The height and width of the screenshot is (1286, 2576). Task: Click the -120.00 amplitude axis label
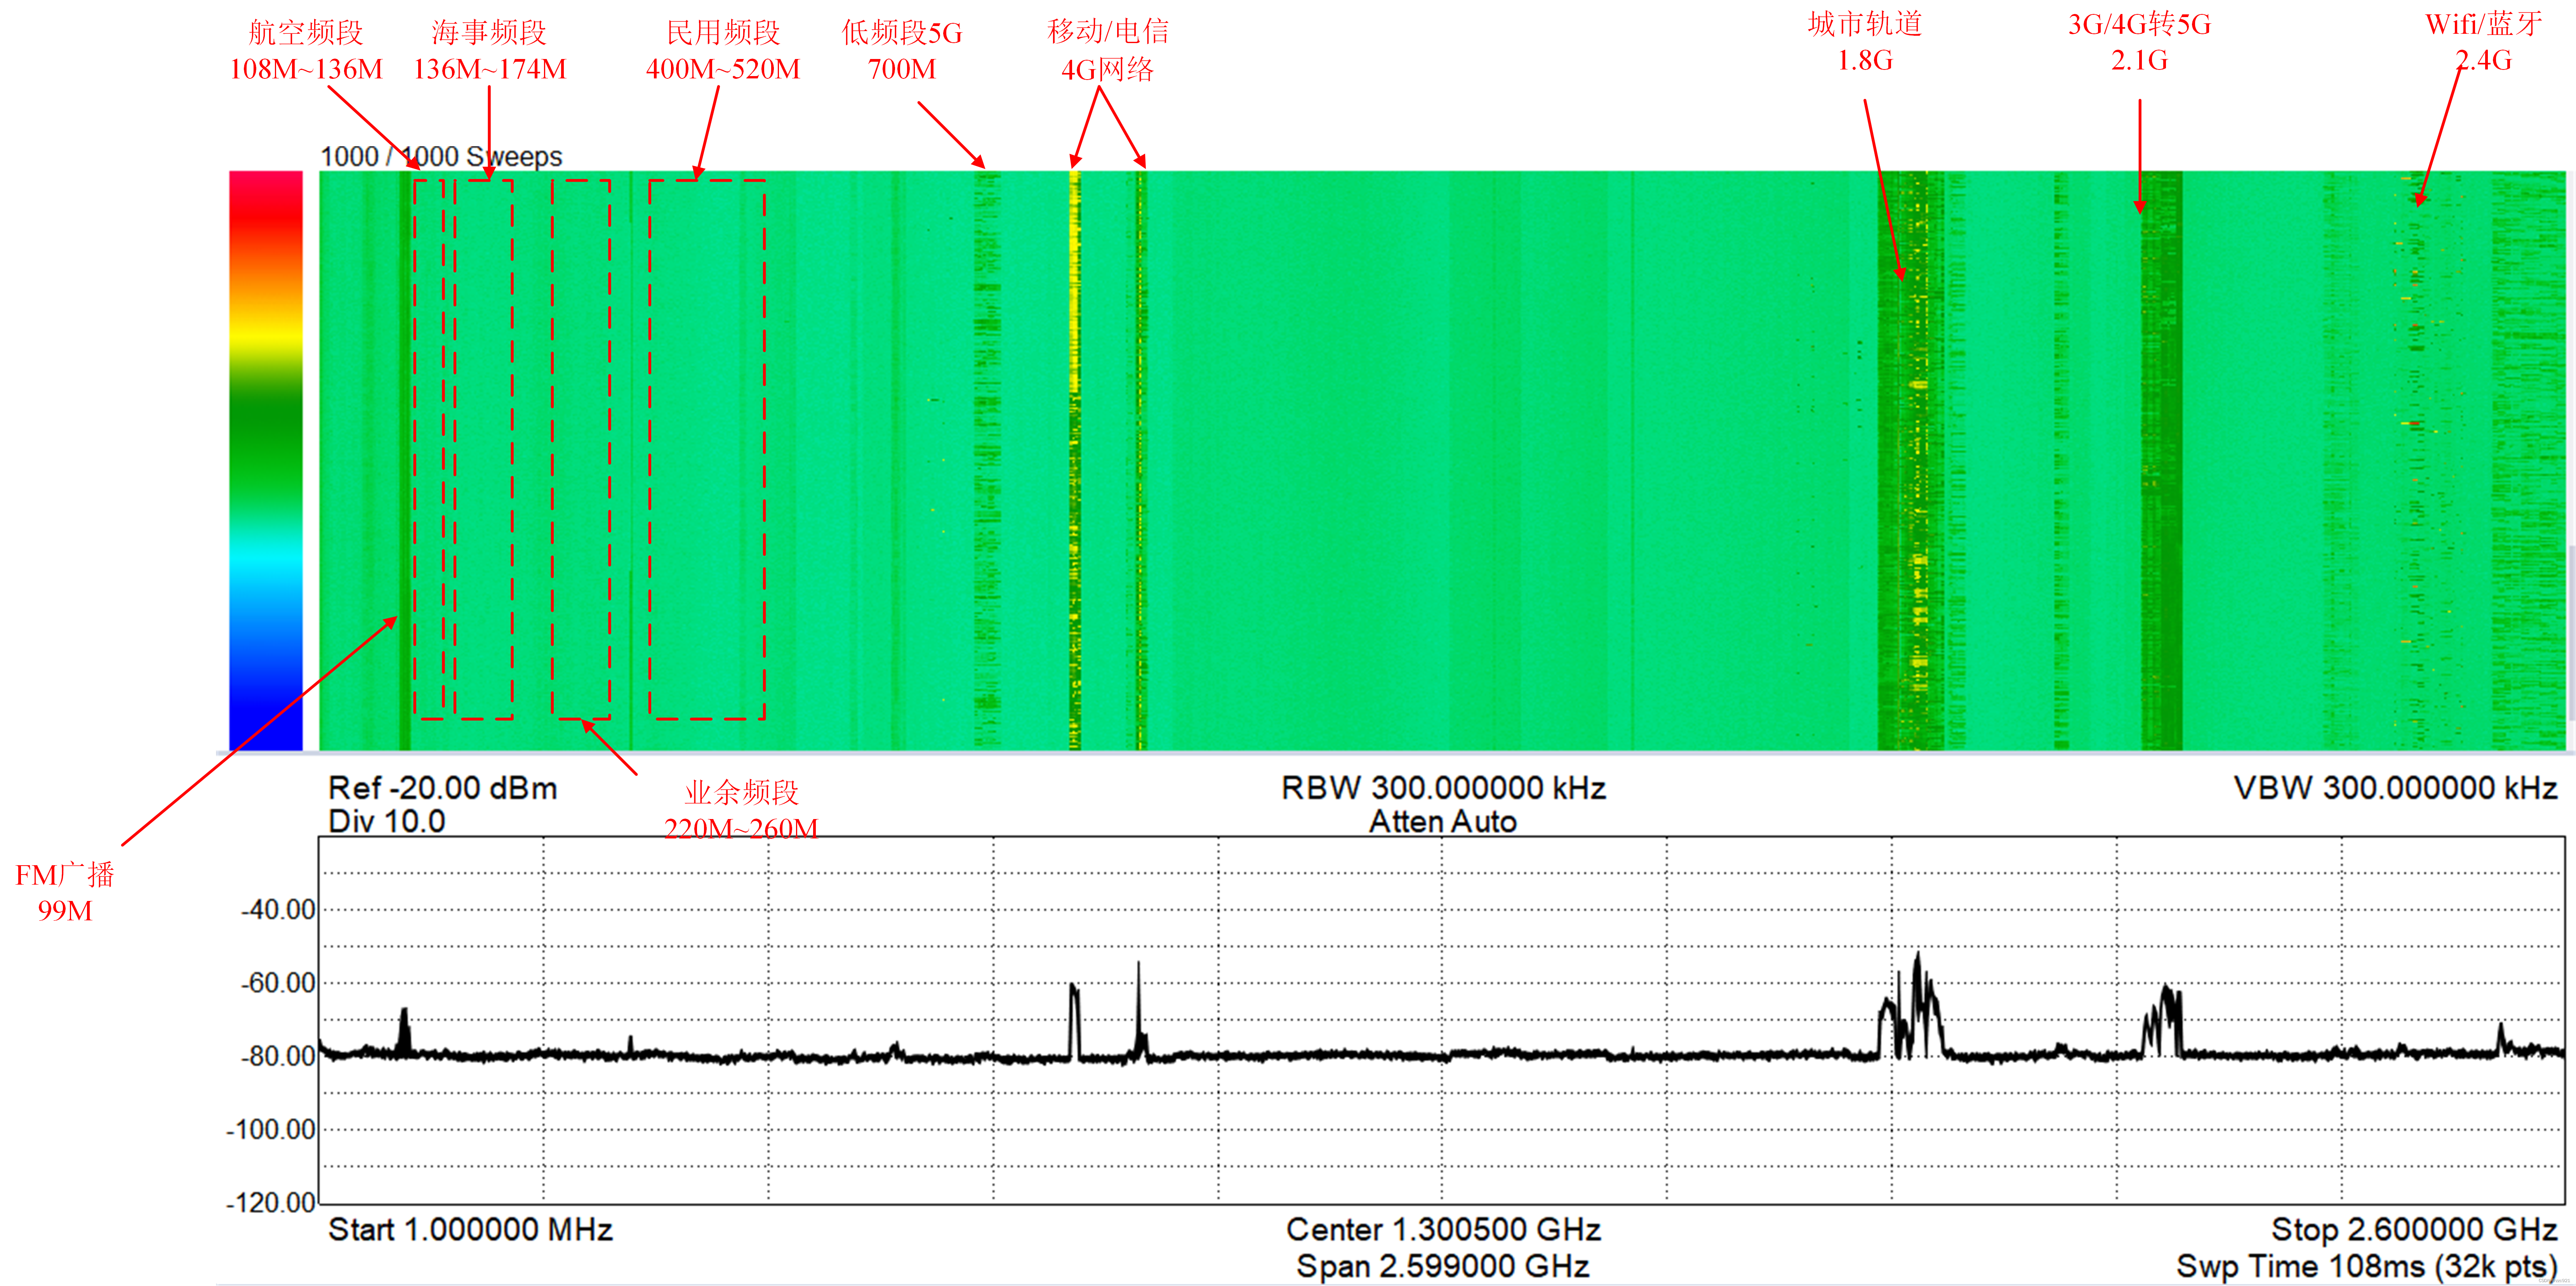(x=271, y=1202)
